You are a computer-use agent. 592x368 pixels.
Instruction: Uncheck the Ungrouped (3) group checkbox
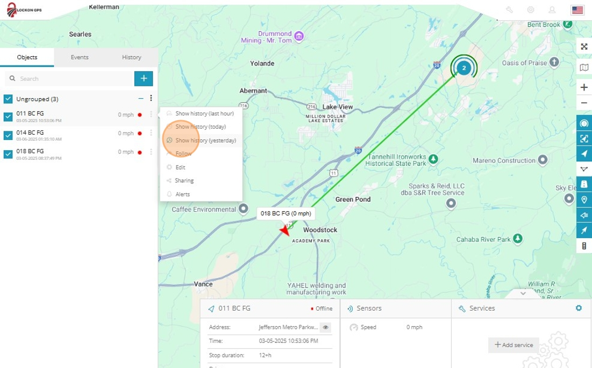(8, 99)
